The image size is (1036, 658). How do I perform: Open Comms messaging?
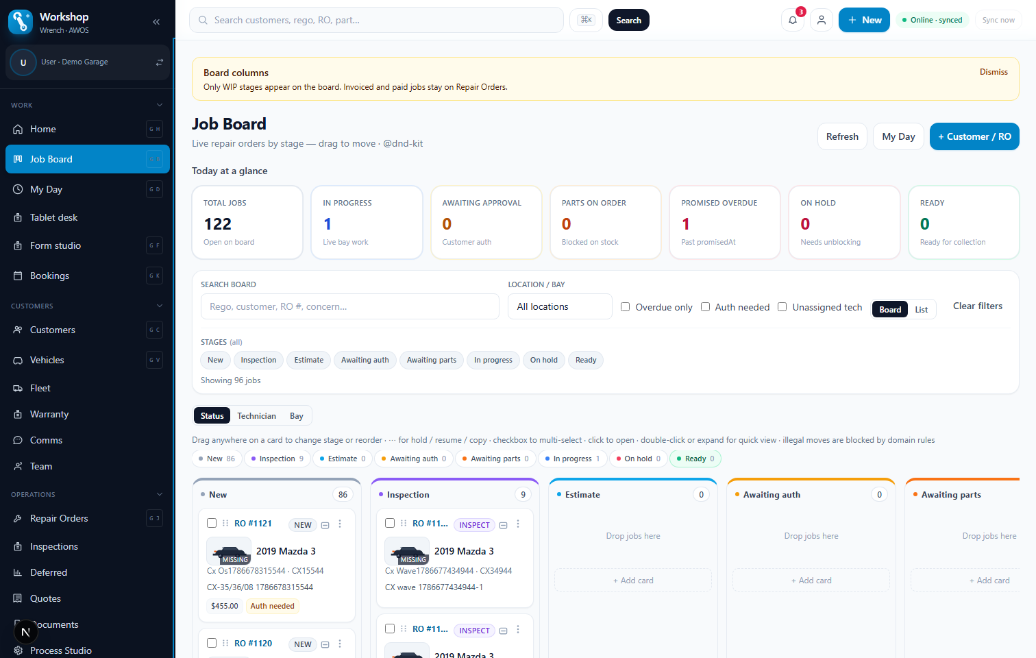click(x=88, y=440)
